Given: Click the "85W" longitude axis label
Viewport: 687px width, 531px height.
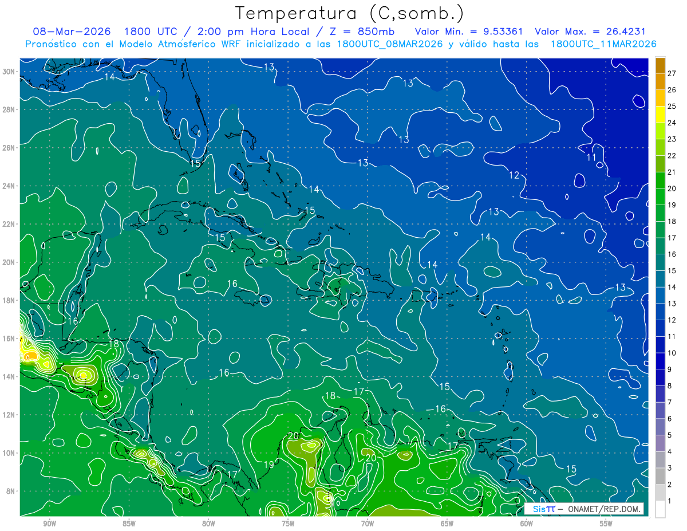Looking at the screenshot, I should click(129, 524).
